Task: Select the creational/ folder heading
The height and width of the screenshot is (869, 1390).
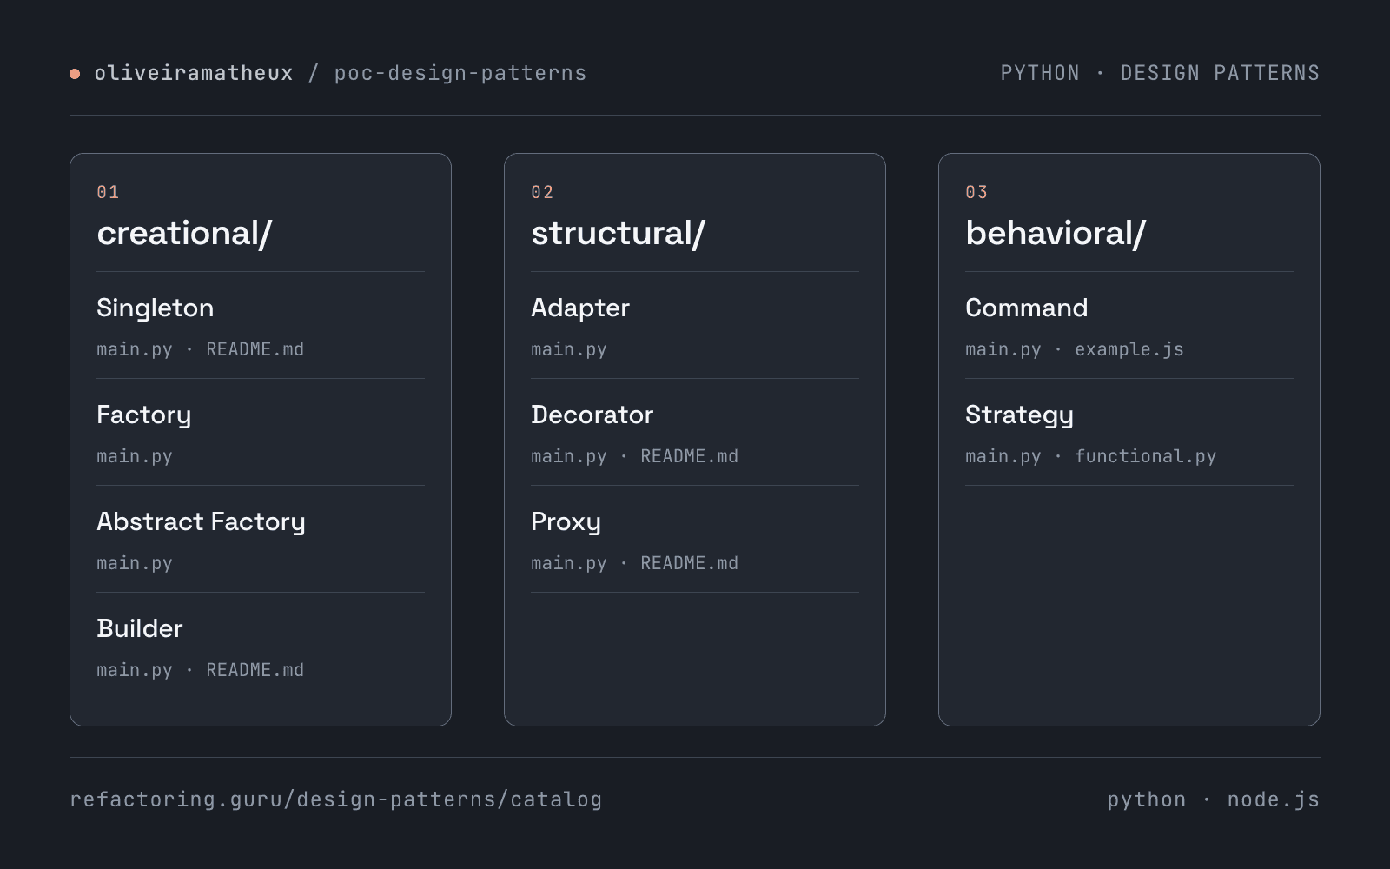Action: (x=184, y=233)
